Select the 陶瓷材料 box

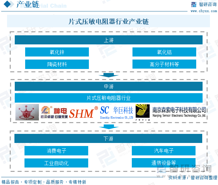pos(57,64)
